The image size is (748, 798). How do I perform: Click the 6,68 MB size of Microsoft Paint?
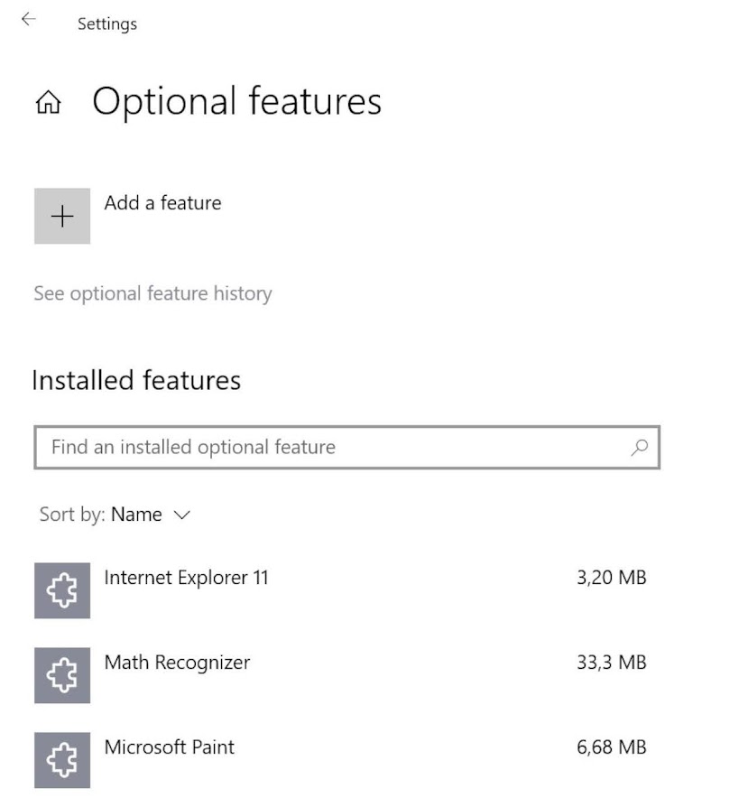click(x=611, y=747)
